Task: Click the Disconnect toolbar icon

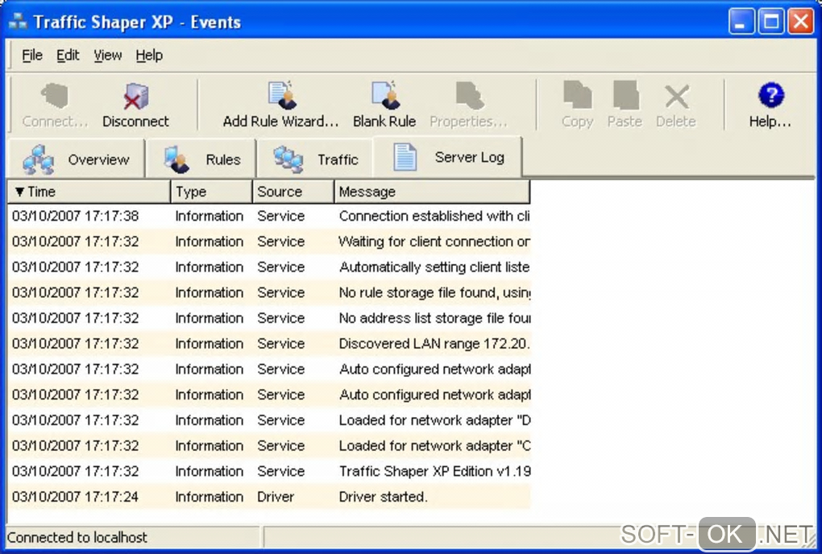Action: click(135, 105)
